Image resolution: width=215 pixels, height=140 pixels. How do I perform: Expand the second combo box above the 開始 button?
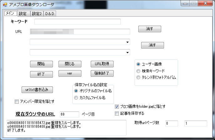click(127, 52)
